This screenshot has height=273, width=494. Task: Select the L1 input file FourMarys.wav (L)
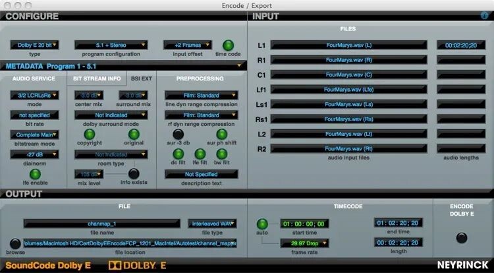[348, 45]
